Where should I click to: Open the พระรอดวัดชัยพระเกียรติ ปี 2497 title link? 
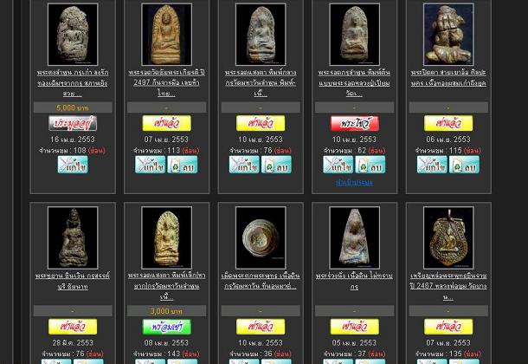pyautogui.click(x=166, y=83)
